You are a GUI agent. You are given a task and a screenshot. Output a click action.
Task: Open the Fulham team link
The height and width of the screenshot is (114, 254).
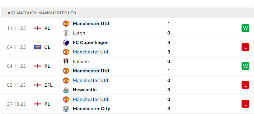(x=81, y=62)
